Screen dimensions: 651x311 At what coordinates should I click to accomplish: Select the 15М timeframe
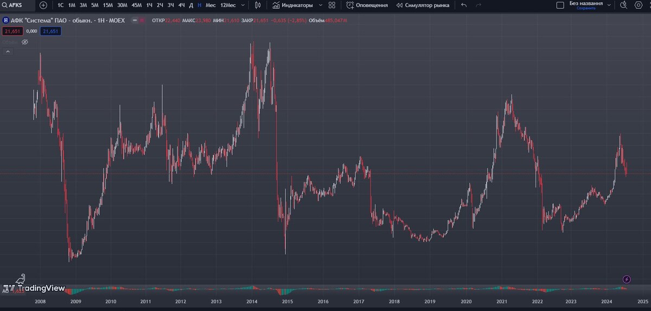click(107, 5)
